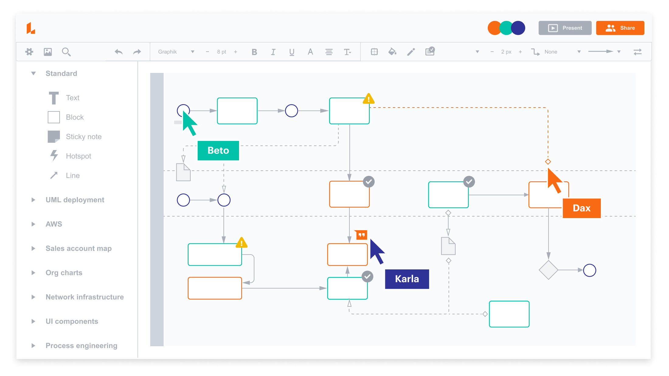
Task: Click the fill color bucket icon
Action: [x=393, y=51]
